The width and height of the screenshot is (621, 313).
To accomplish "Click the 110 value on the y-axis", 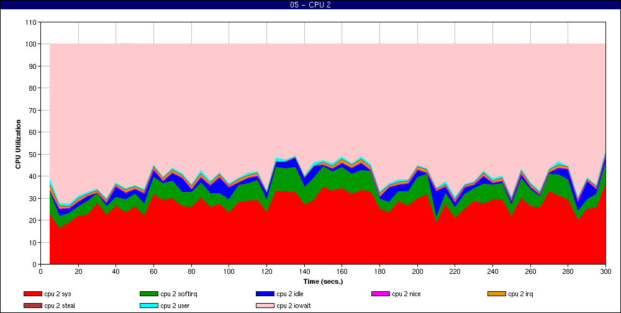I will [32, 22].
